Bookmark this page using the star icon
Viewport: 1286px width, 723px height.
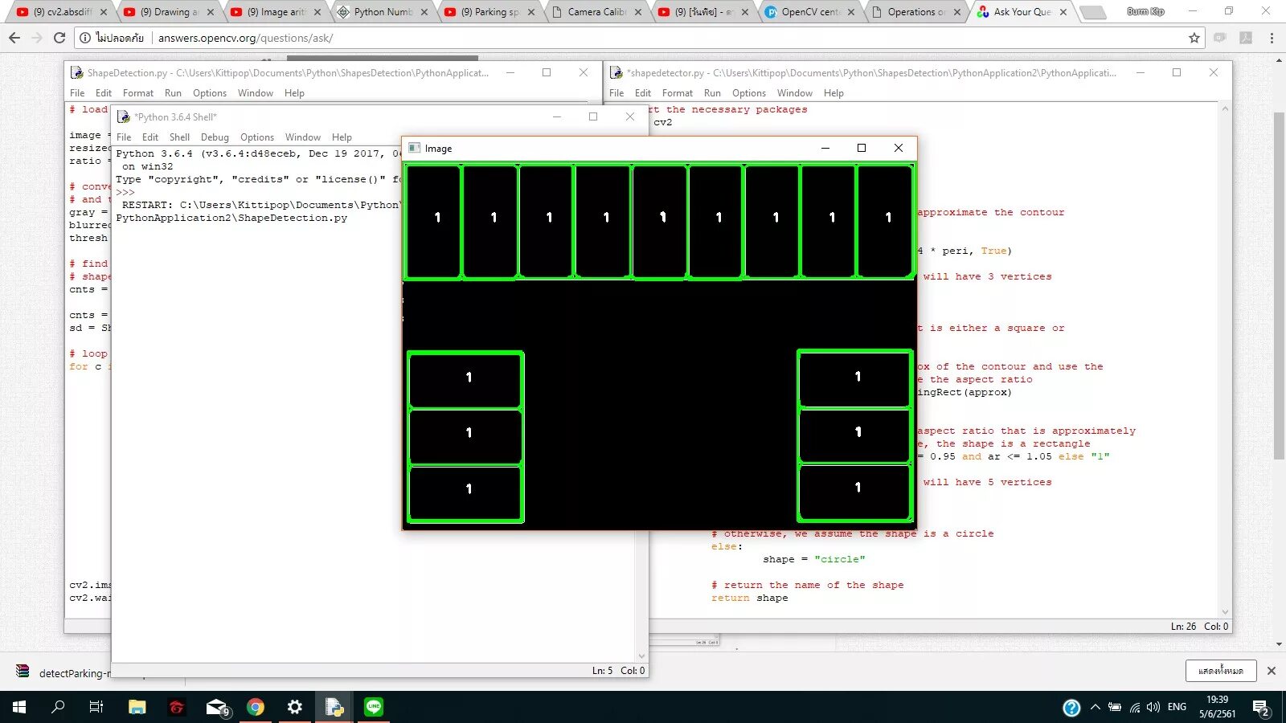click(x=1194, y=38)
